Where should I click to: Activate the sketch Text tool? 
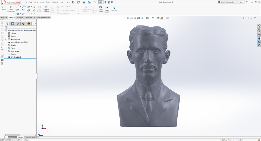[34, 10]
